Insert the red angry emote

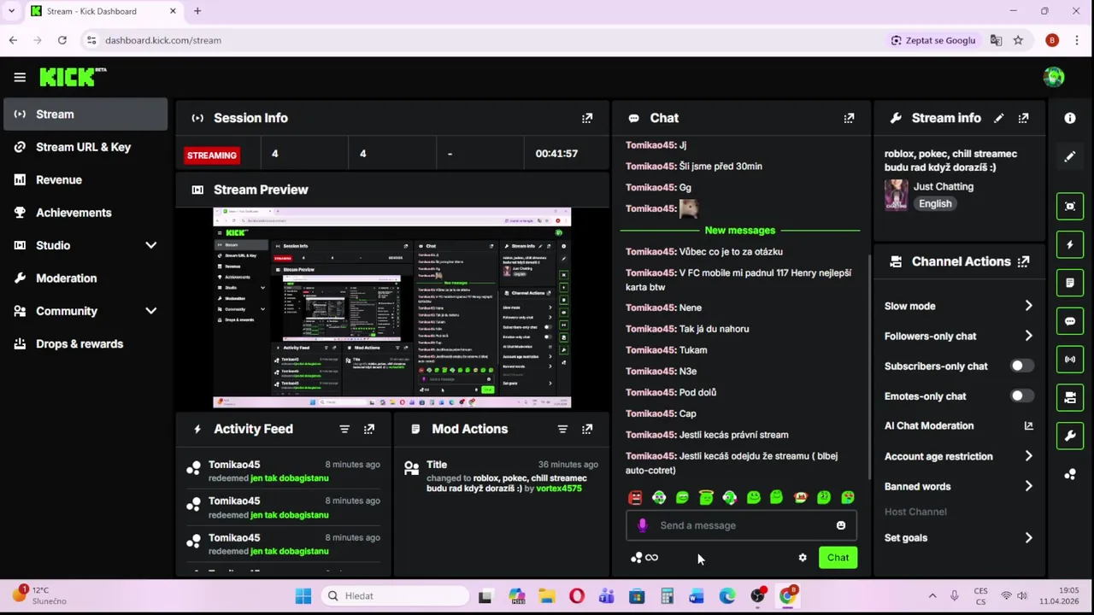635,497
